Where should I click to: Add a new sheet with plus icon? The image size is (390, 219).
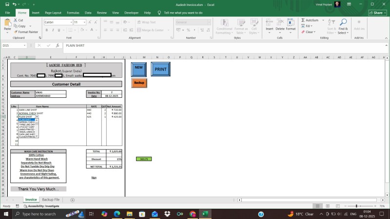(x=73, y=200)
